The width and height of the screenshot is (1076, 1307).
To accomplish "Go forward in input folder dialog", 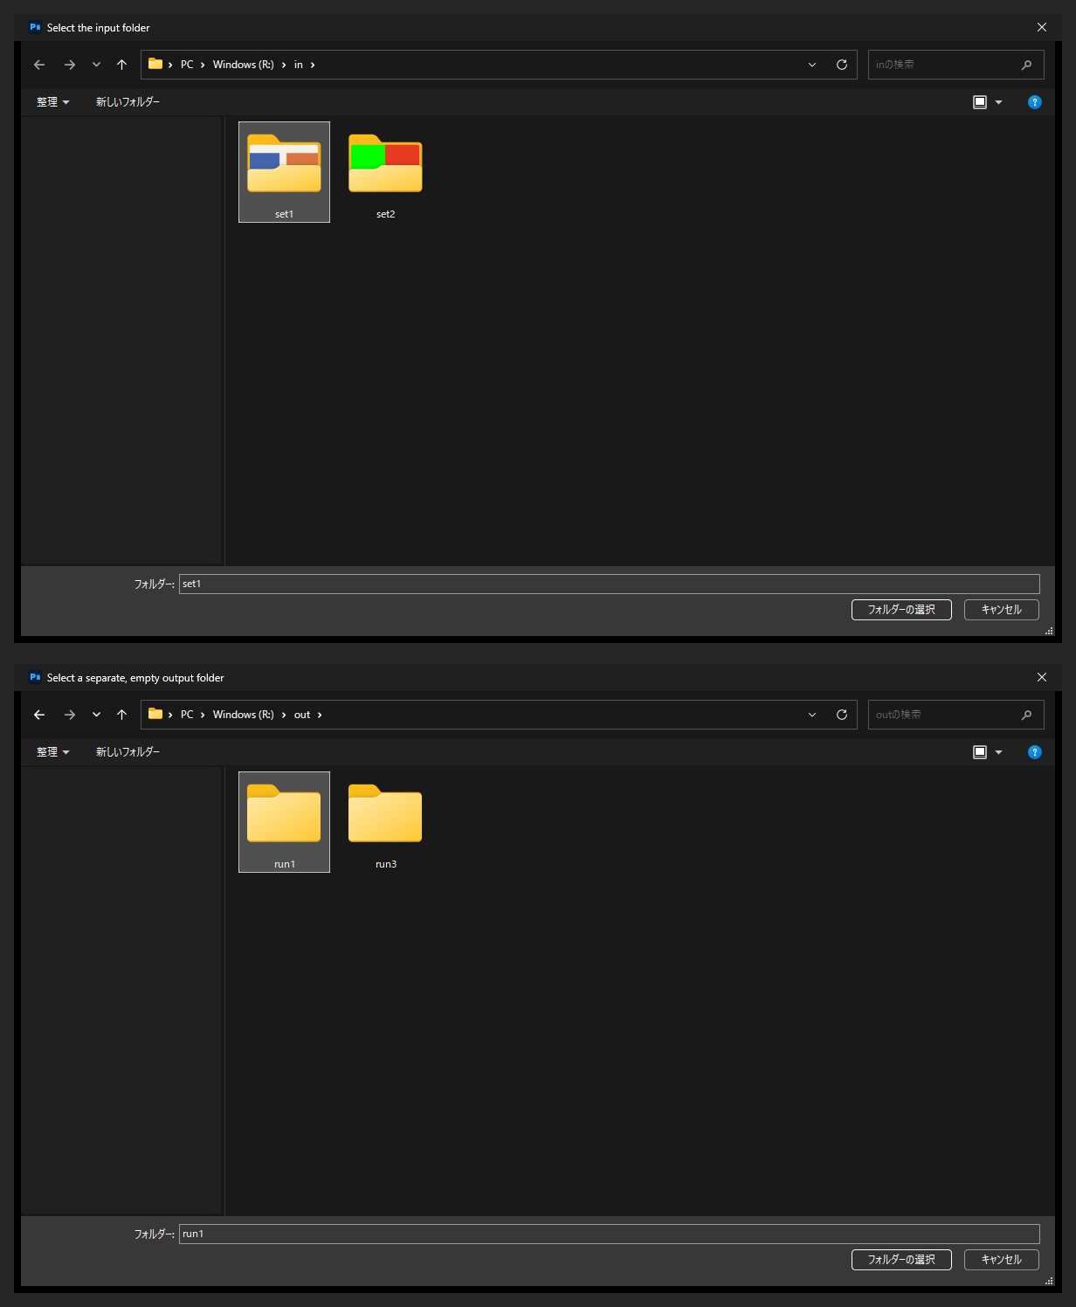I will [x=70, y=65].
